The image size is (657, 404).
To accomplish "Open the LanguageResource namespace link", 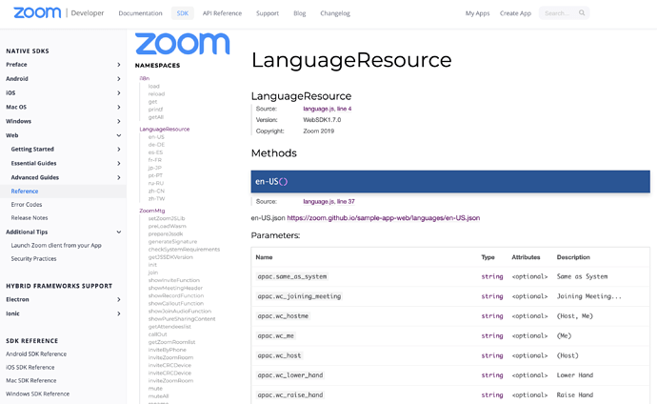I will tap(165, 129).
